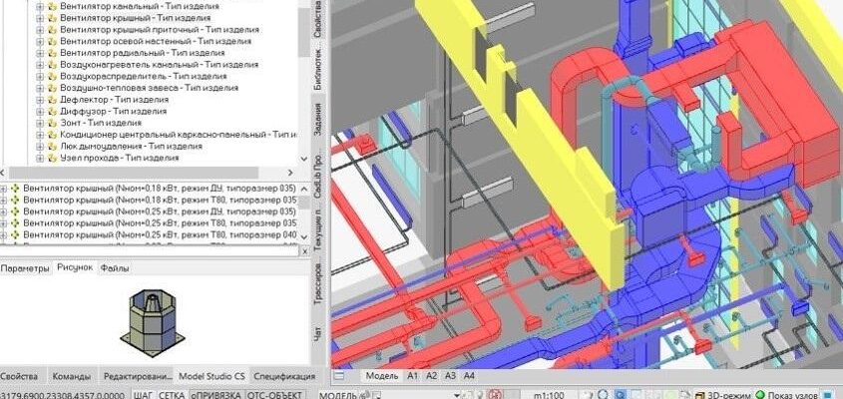This screenshot has height=399, width=843.
Task: Expand the Воздухораспределитель tree node
Action: coord(39,76)
